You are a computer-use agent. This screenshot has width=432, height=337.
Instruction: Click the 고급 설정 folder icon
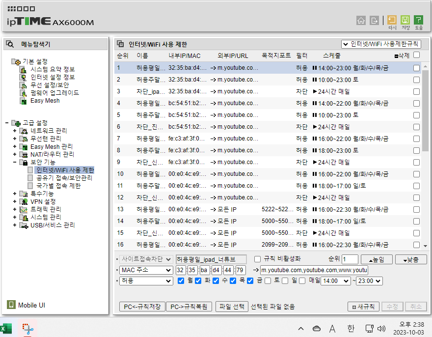click(x=16, y=123)
